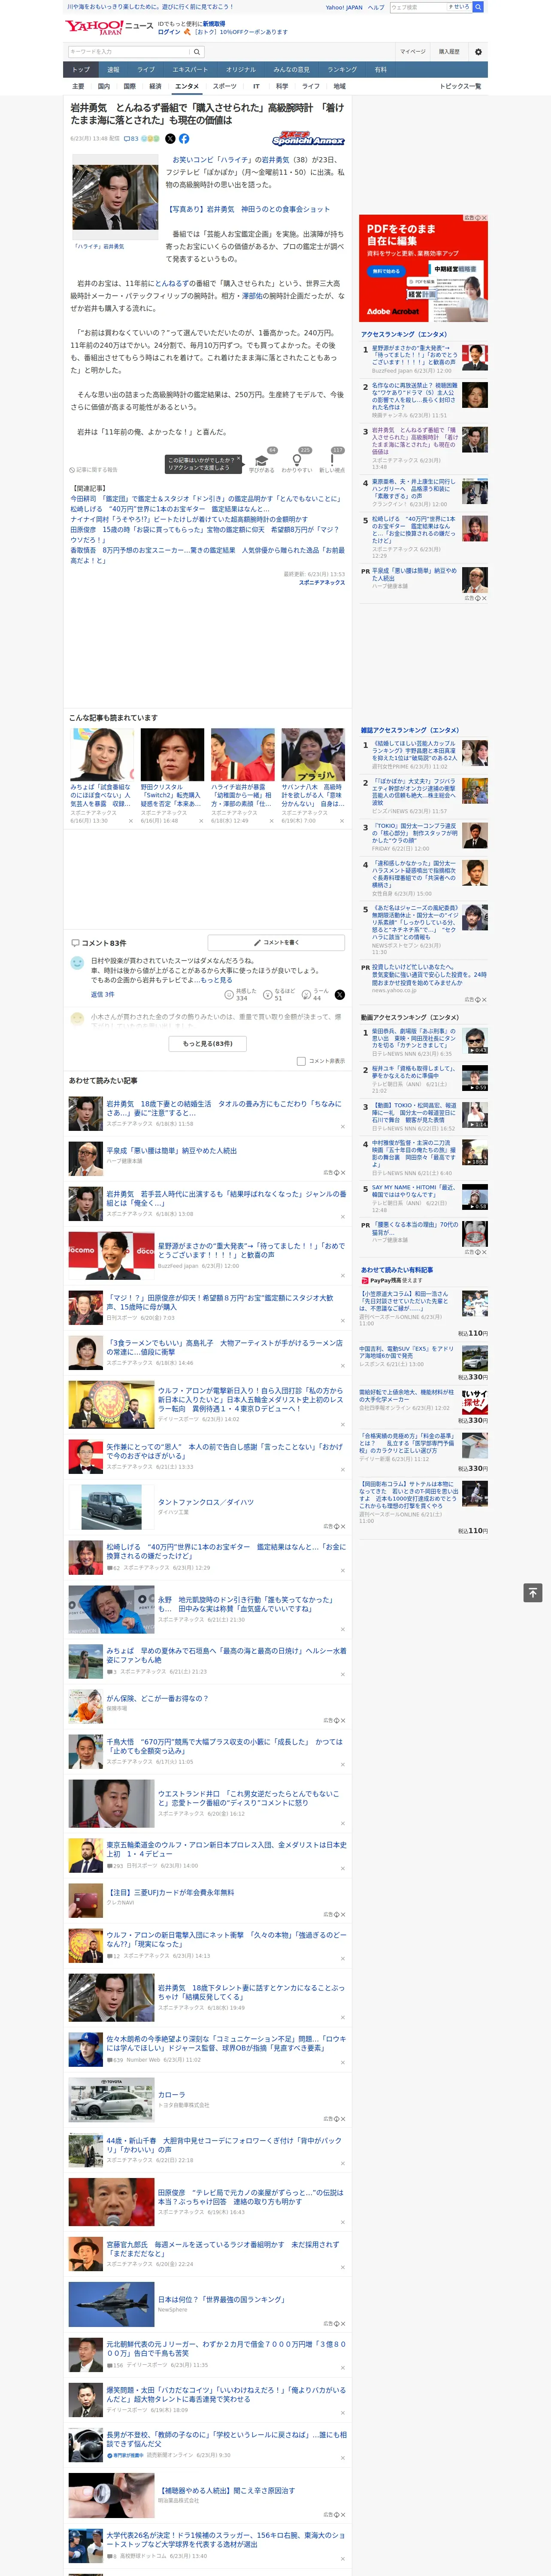Open the 'ランキング' navigation tab

coord(342,69)
